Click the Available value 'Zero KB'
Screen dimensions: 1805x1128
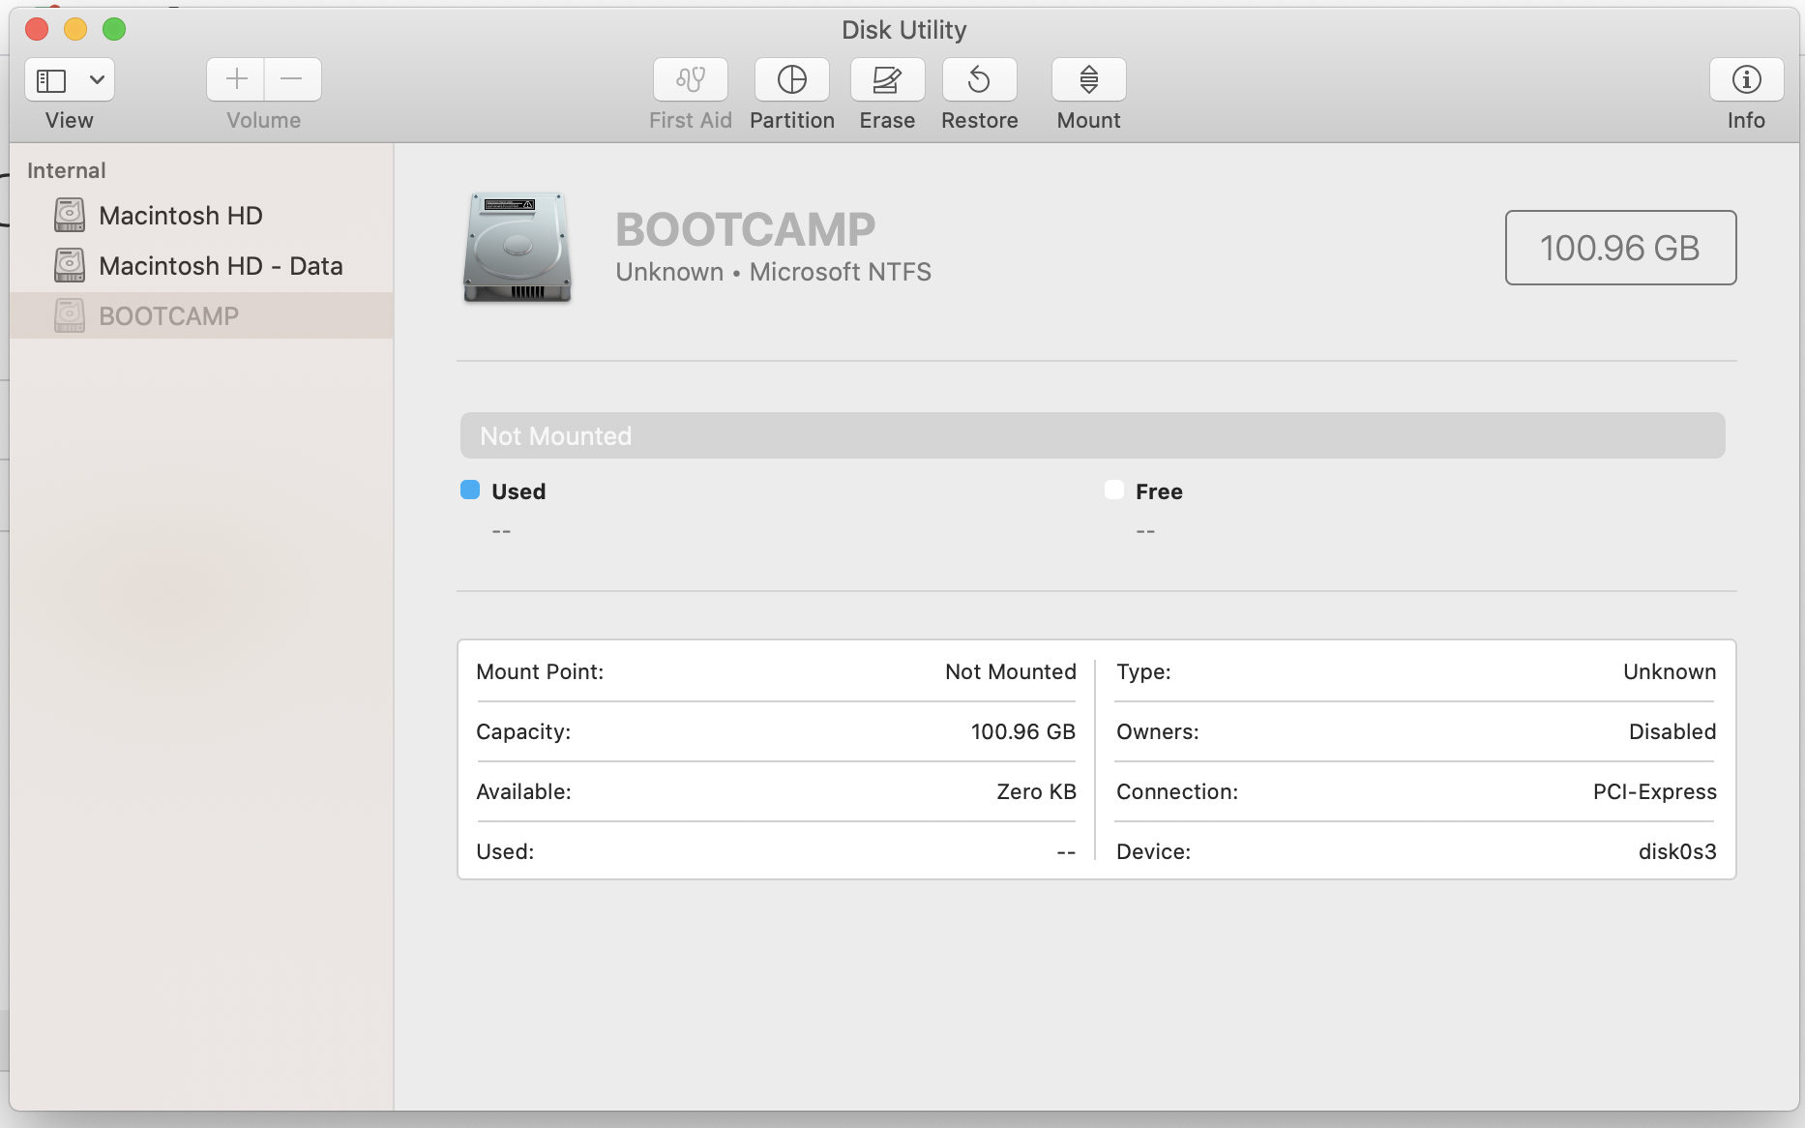tap(1037, 791)
